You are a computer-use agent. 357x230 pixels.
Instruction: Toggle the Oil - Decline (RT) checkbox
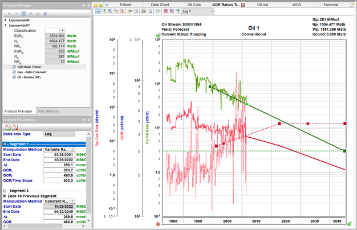click(14, 77)
